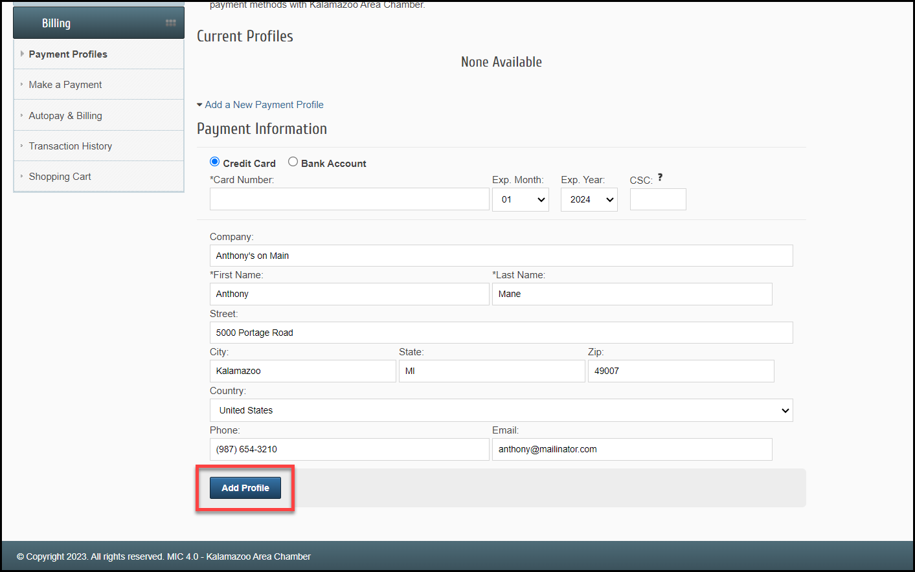
Task: Click into the Card Number field
Action: click(x=350, y=199)
